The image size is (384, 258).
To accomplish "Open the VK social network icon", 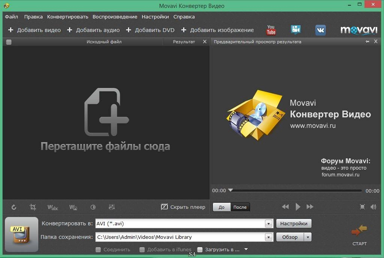I will point(321,30).
